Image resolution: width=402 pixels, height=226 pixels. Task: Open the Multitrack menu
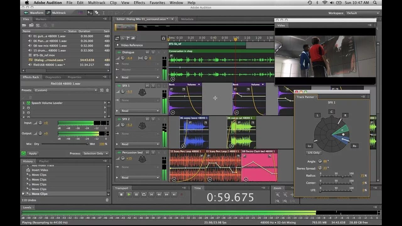click(97, 3)
